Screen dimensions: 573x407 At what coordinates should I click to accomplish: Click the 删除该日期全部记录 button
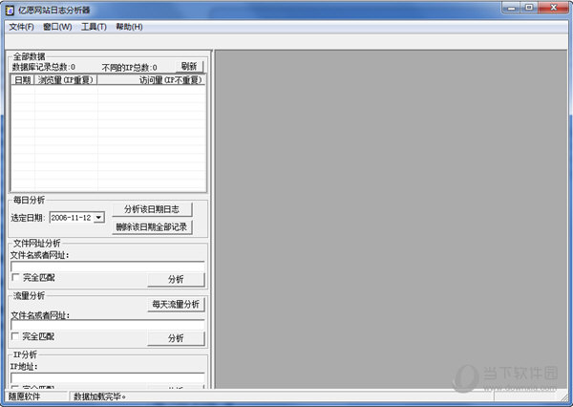(152, 227)
